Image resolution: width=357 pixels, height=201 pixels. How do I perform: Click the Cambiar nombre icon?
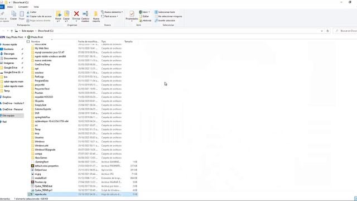pos(85,14)
